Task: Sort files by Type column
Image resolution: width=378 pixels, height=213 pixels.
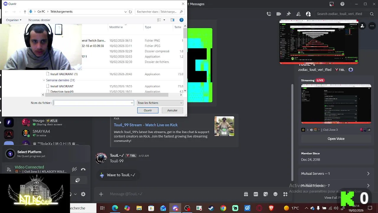Action: [148, 27]
